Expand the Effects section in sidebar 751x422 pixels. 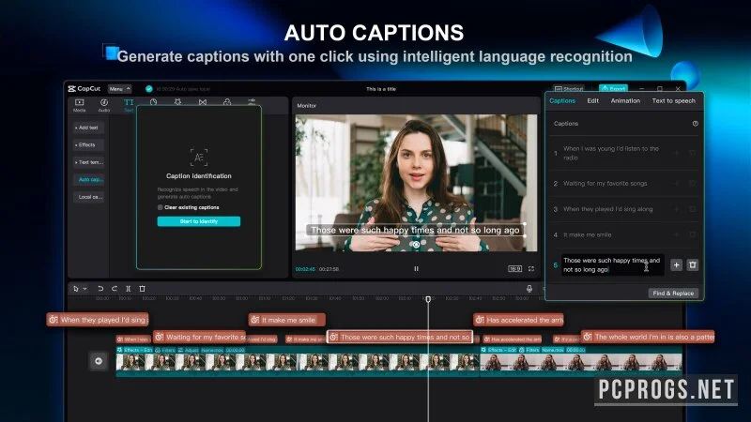(88, 145)
